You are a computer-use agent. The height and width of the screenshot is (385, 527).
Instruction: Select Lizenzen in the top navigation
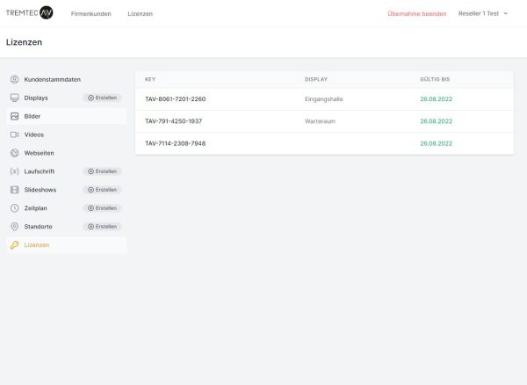tap(139, 14)
